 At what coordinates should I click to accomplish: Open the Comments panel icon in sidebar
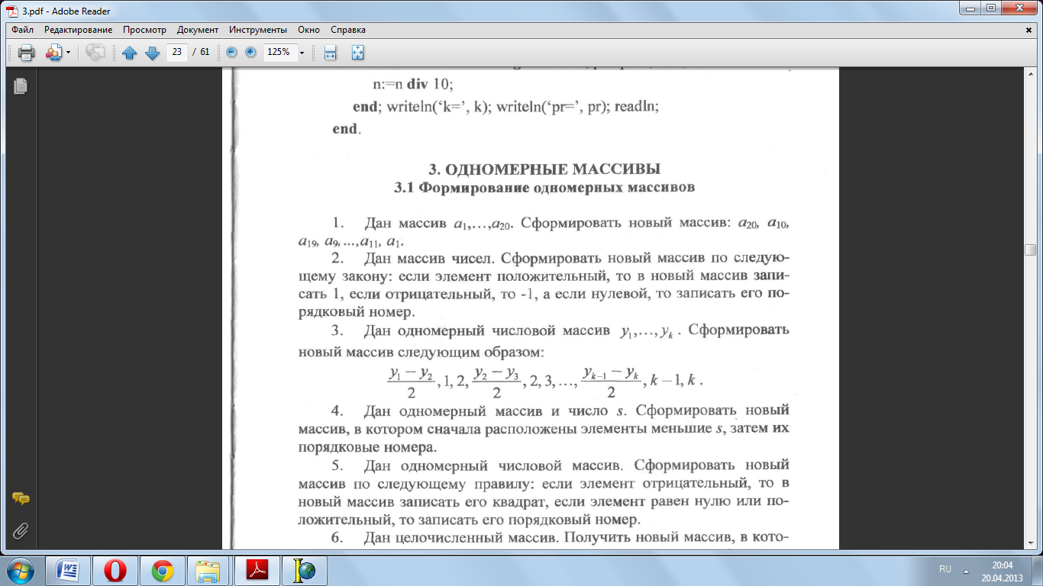pyautogui.click(x=21, y=499)
